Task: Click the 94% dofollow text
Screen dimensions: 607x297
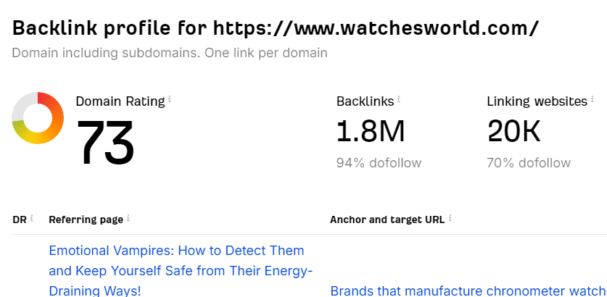Action: (x=379, y=163)
